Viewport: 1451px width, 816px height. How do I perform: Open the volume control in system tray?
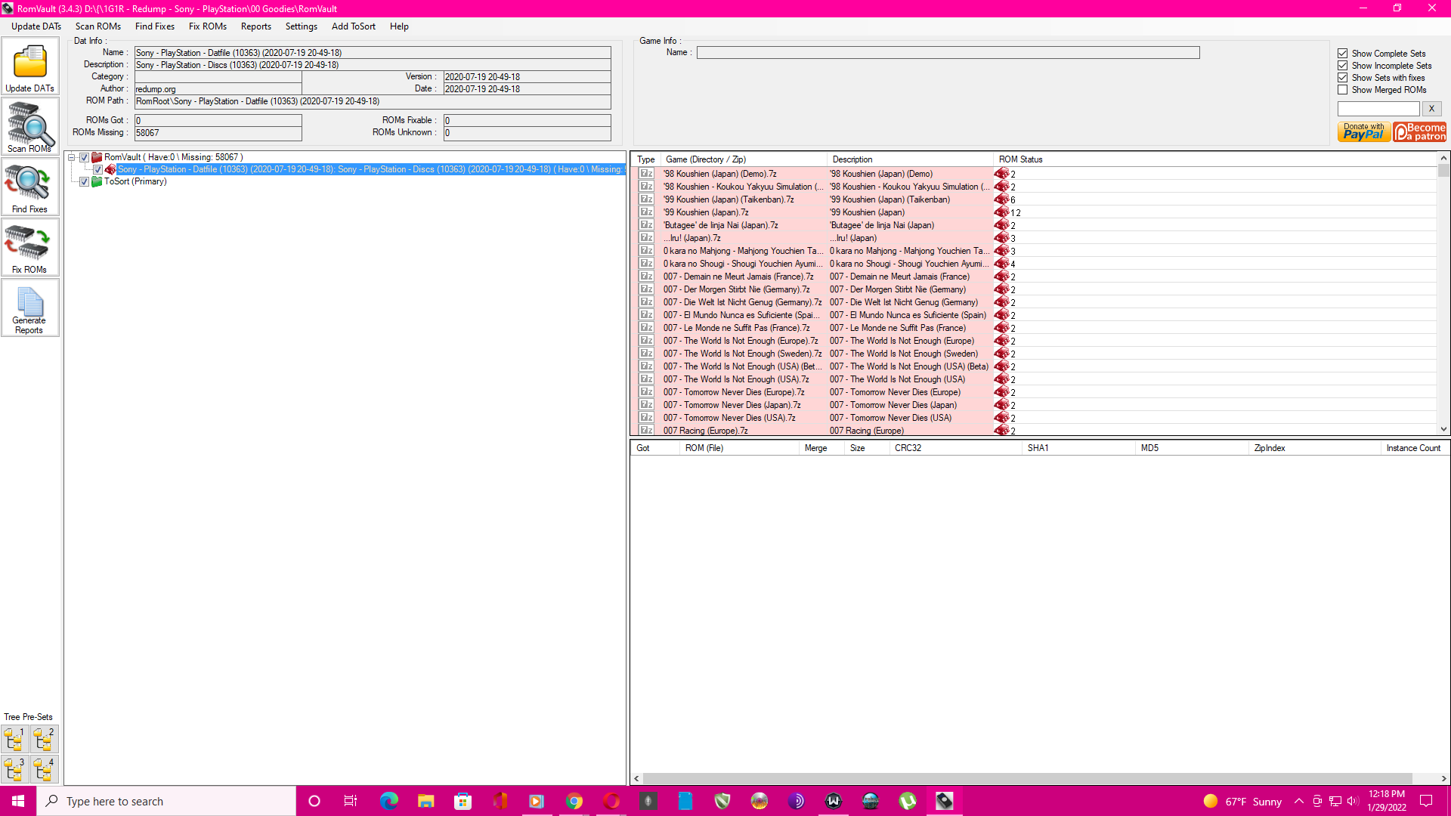click(x=1352, y=801)
